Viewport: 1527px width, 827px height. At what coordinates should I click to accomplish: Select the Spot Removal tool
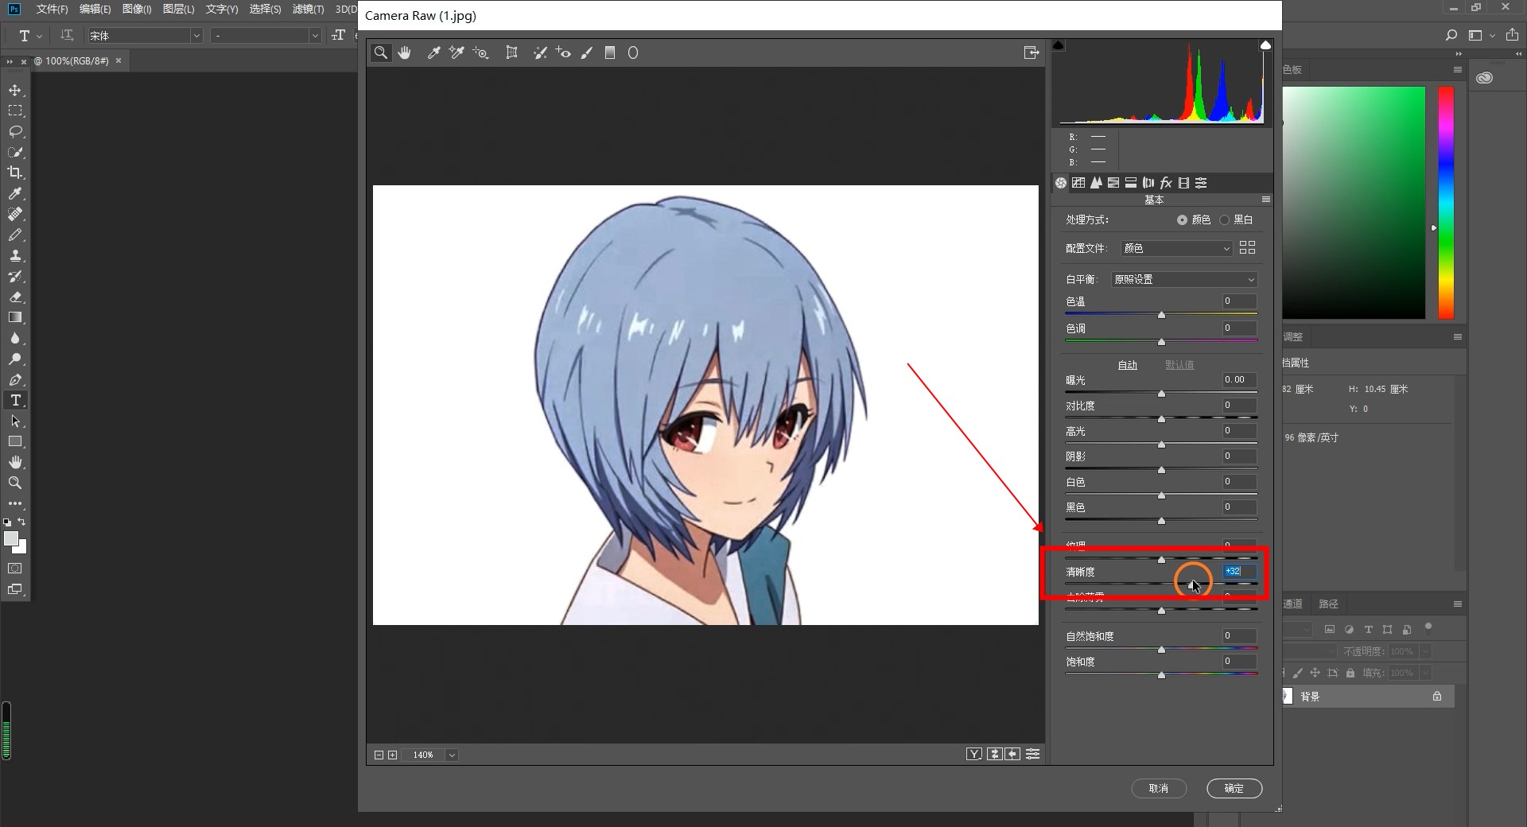[540, 52]
